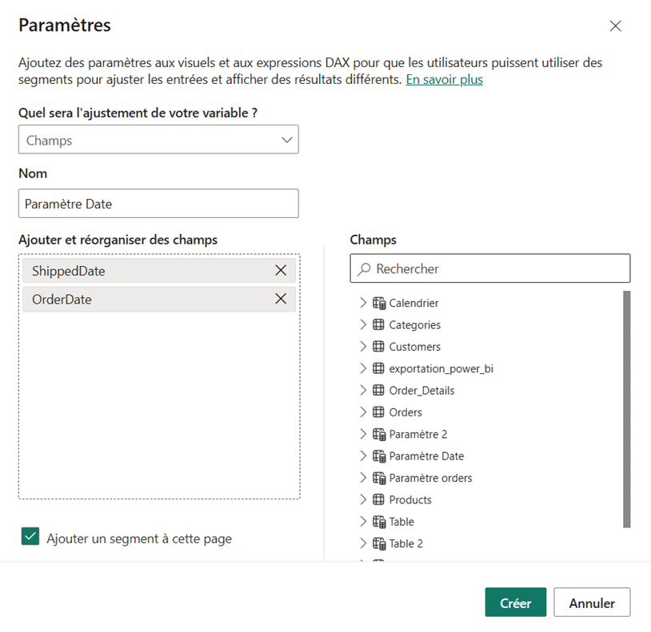Click the search magnifier icon
This screenshot has height=632, width=651.
[x=365, y=269]
